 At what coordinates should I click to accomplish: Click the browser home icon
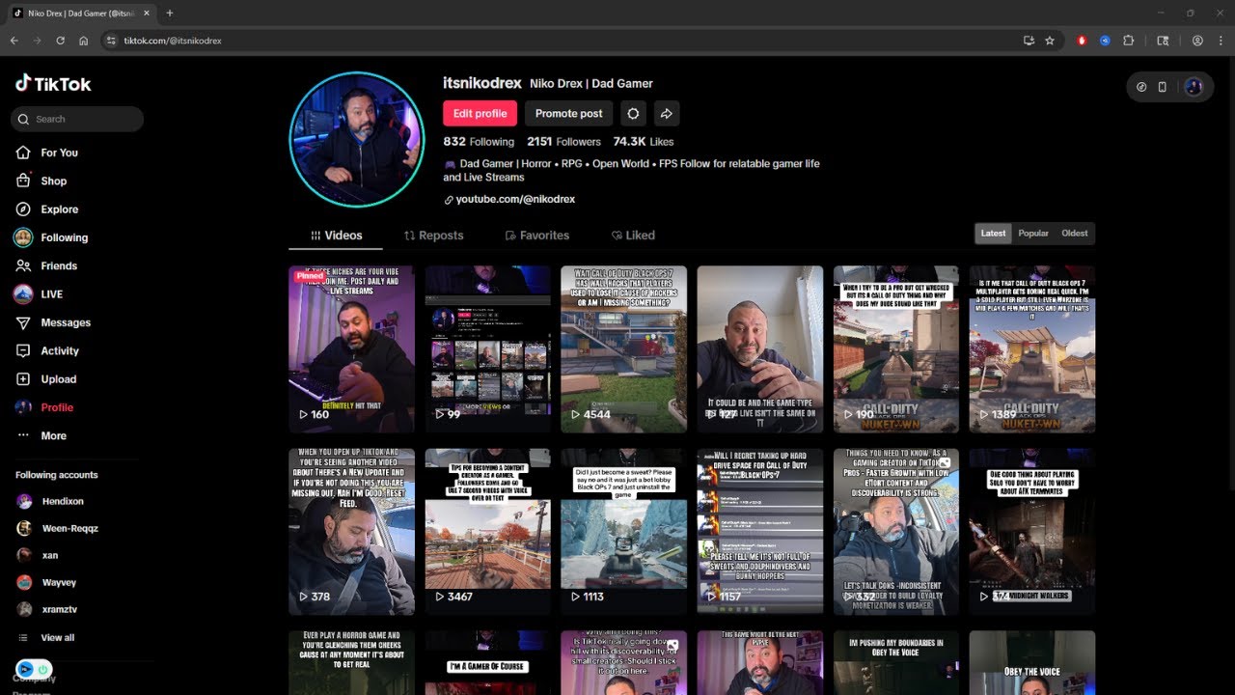point(84,41)
